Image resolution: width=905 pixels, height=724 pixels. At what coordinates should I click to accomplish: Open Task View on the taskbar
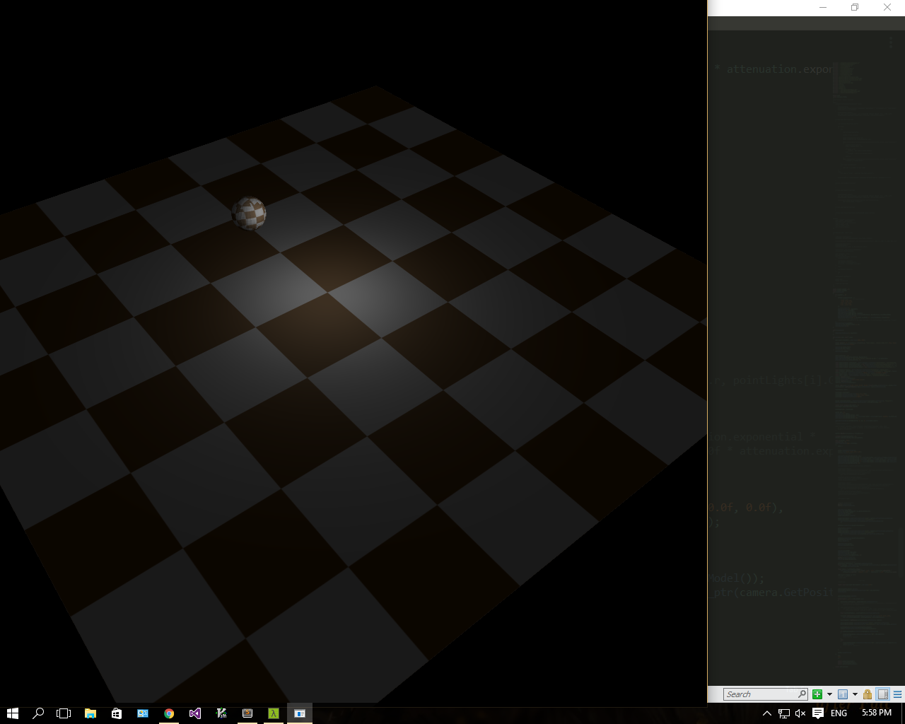point(64,713)
